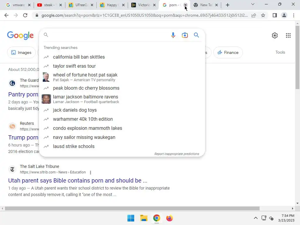Open the Trump porn result link
Image resolution: width=300 pixels, height=225 pixels.
pos(23,137)
